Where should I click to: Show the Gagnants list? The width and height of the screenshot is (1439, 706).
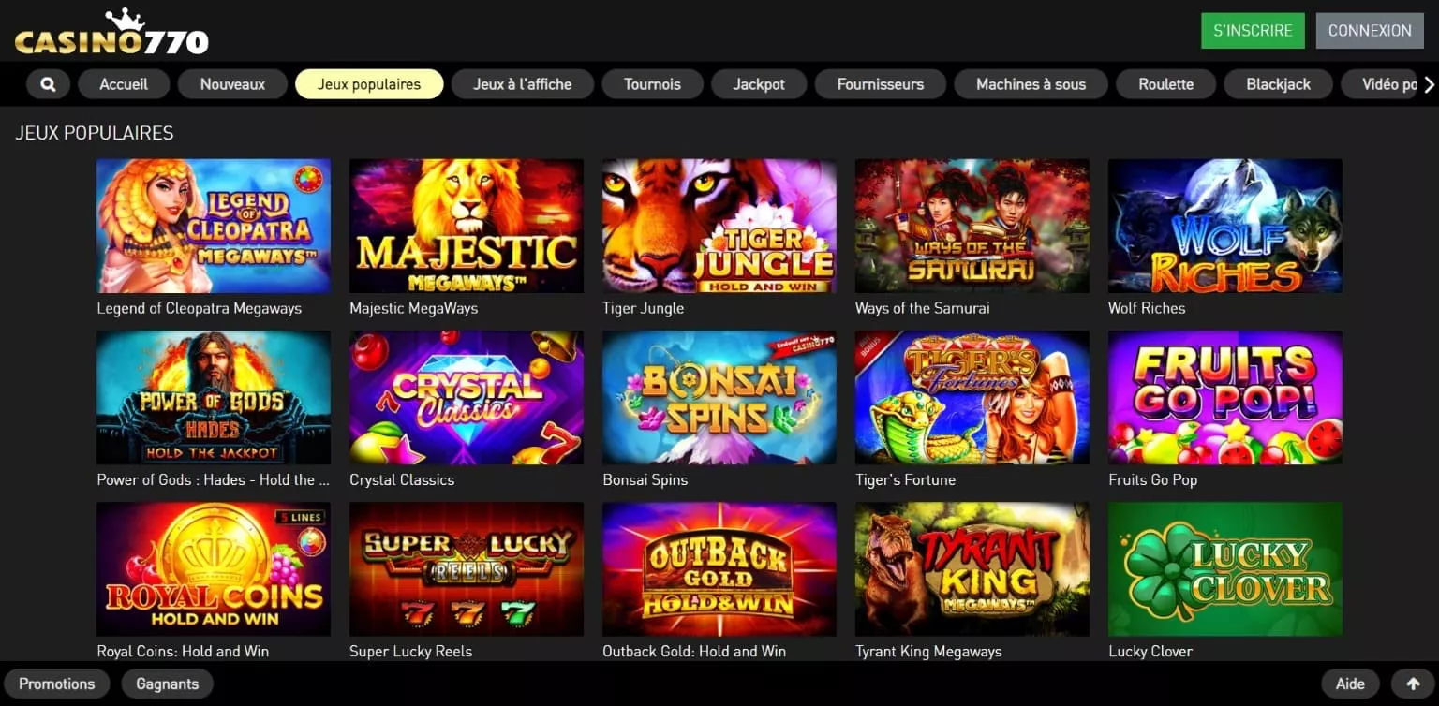coord(168,684)
